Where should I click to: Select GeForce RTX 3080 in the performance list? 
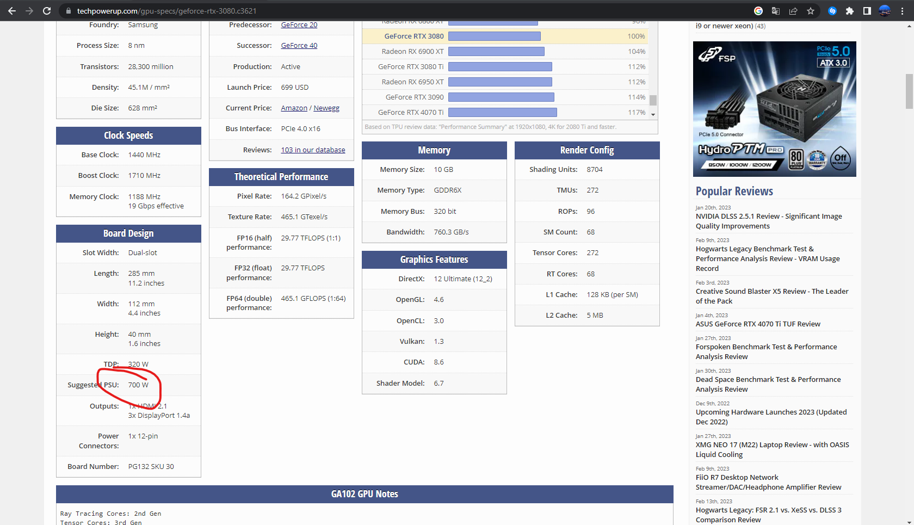pos(414,36)
